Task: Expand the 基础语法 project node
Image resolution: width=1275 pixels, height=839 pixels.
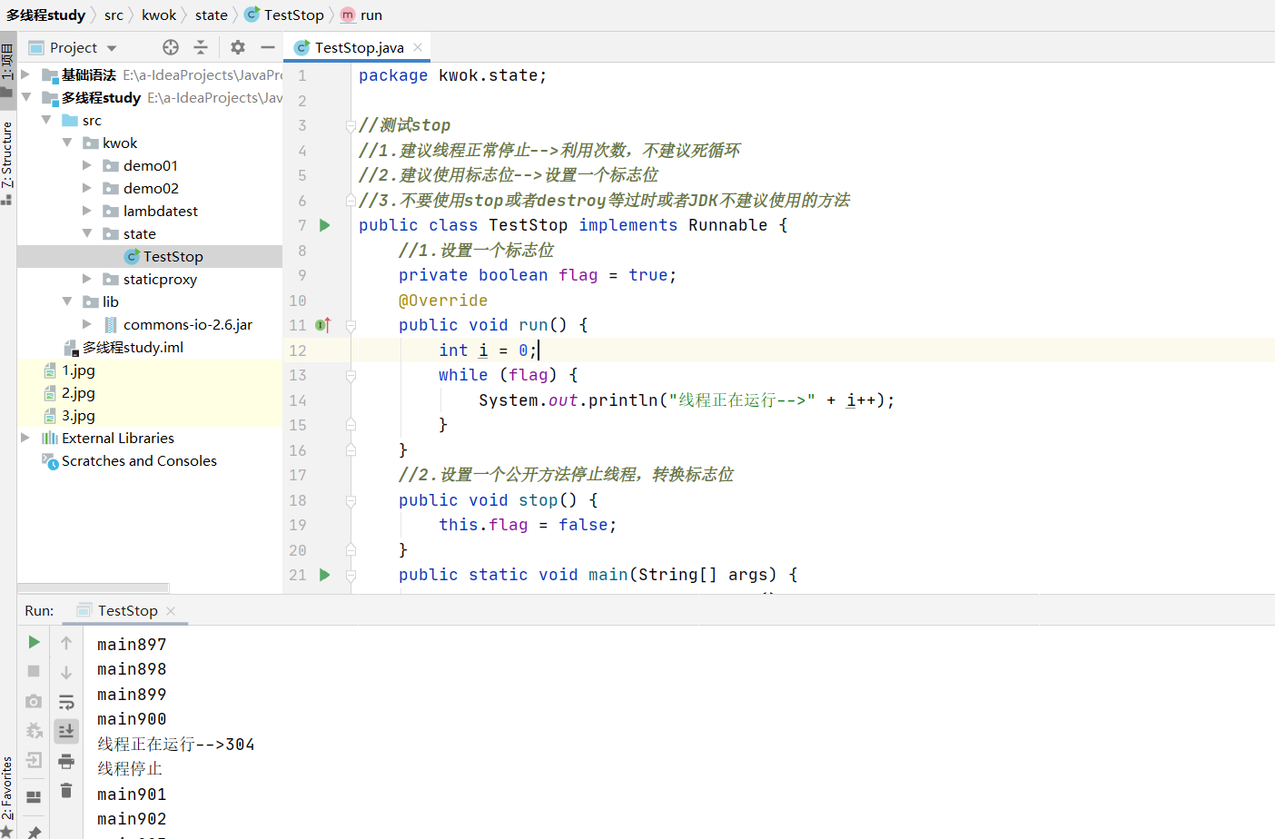Action: (x=25, y=74)
